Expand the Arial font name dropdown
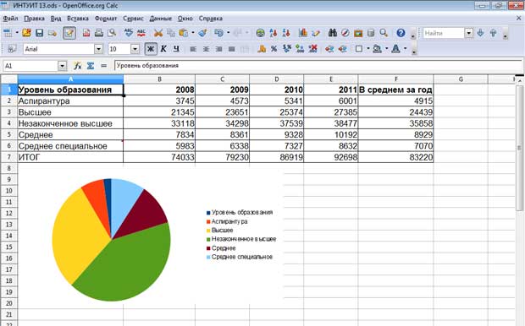 pyautogui.click(x=98, y=49)
